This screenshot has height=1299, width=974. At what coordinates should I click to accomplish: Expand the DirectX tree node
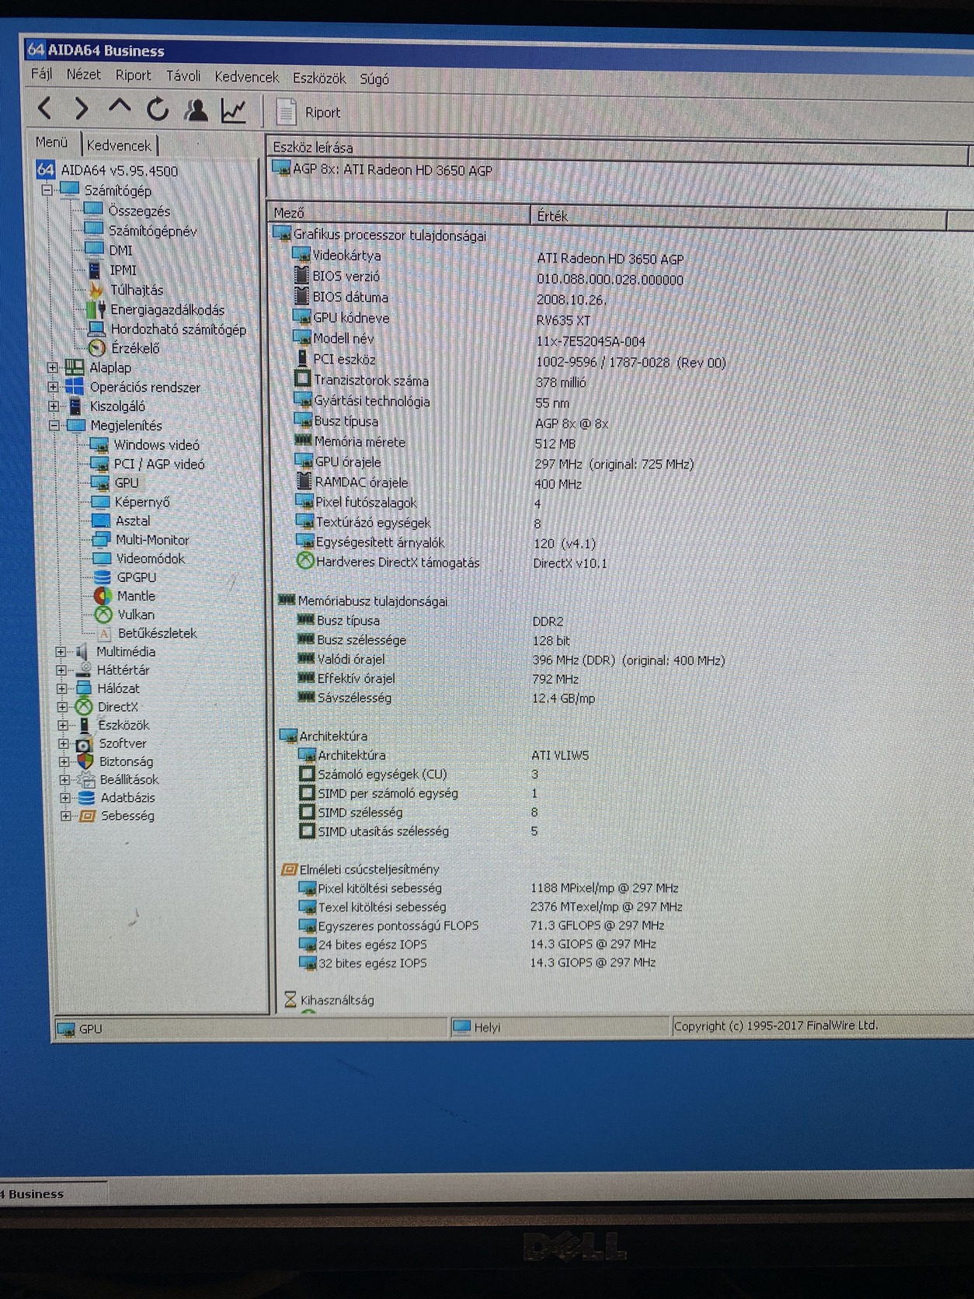62,707
